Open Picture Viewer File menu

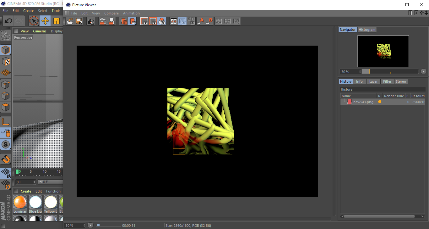click(x=74, y=13)
